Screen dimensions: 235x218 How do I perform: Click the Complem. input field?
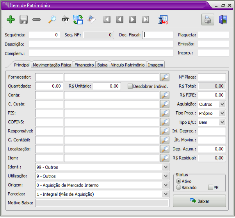101,53
